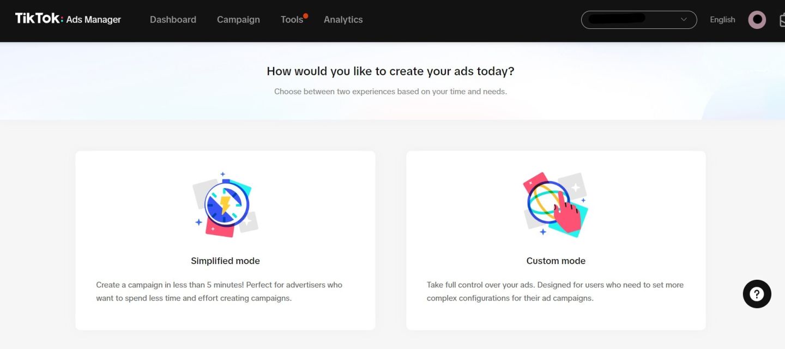
Task: Go to the Campaign tab
Action: click(238, 20)
